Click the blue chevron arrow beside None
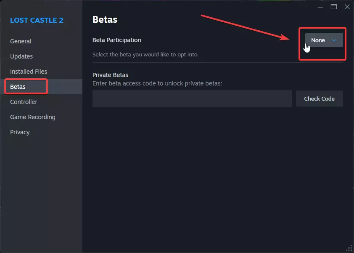Screen dimensions: 354x253 334,40
